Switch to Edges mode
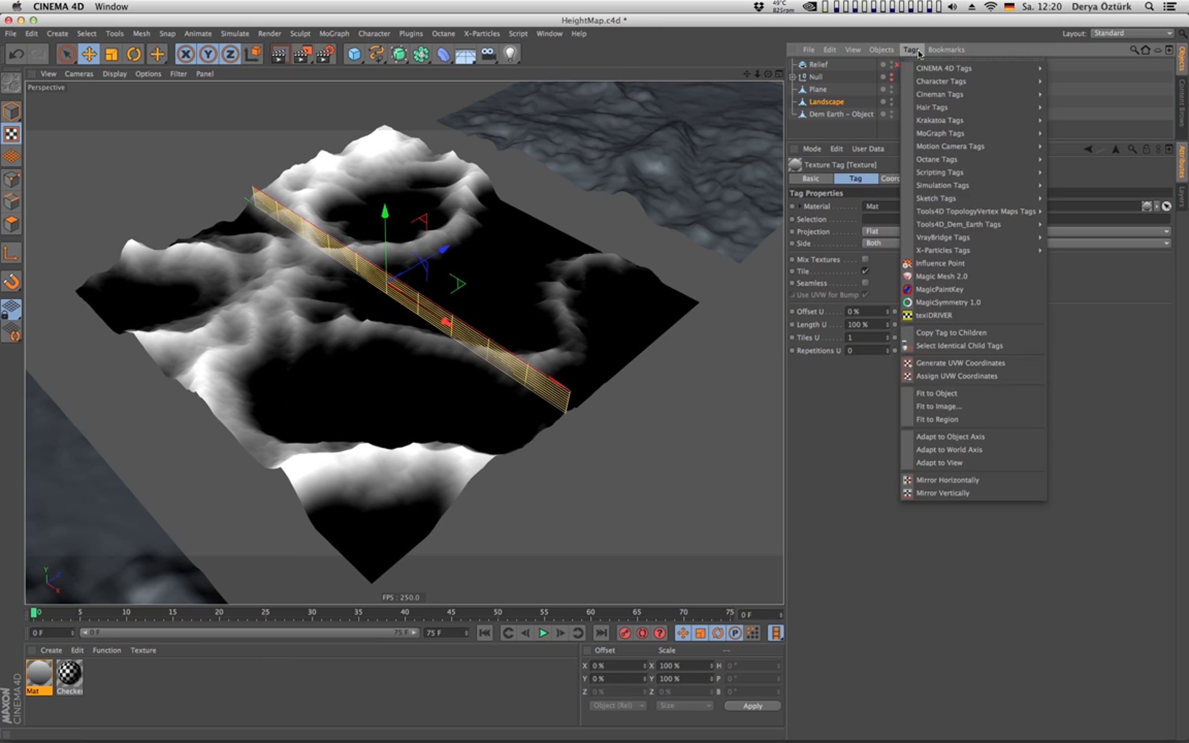This screenshot has height=743, width=1189. coord(11,202)
